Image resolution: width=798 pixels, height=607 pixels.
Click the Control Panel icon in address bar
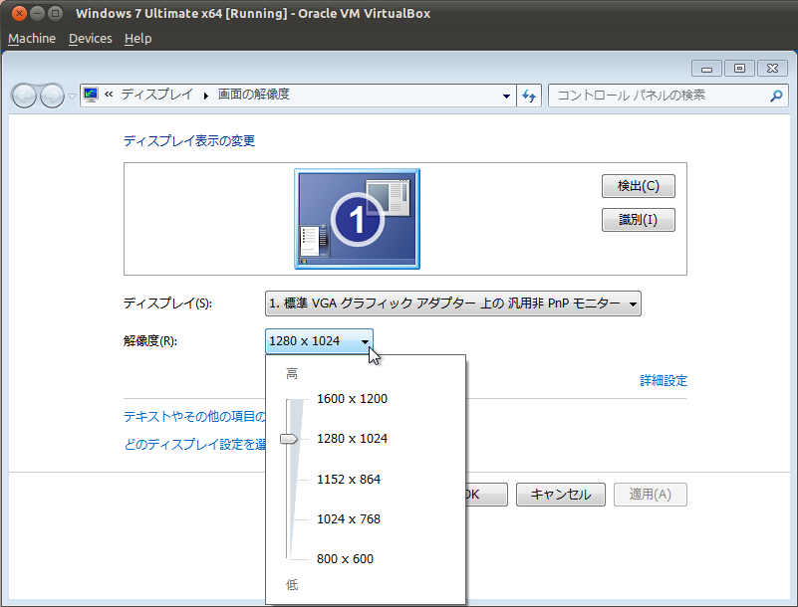tap(91, 96)
